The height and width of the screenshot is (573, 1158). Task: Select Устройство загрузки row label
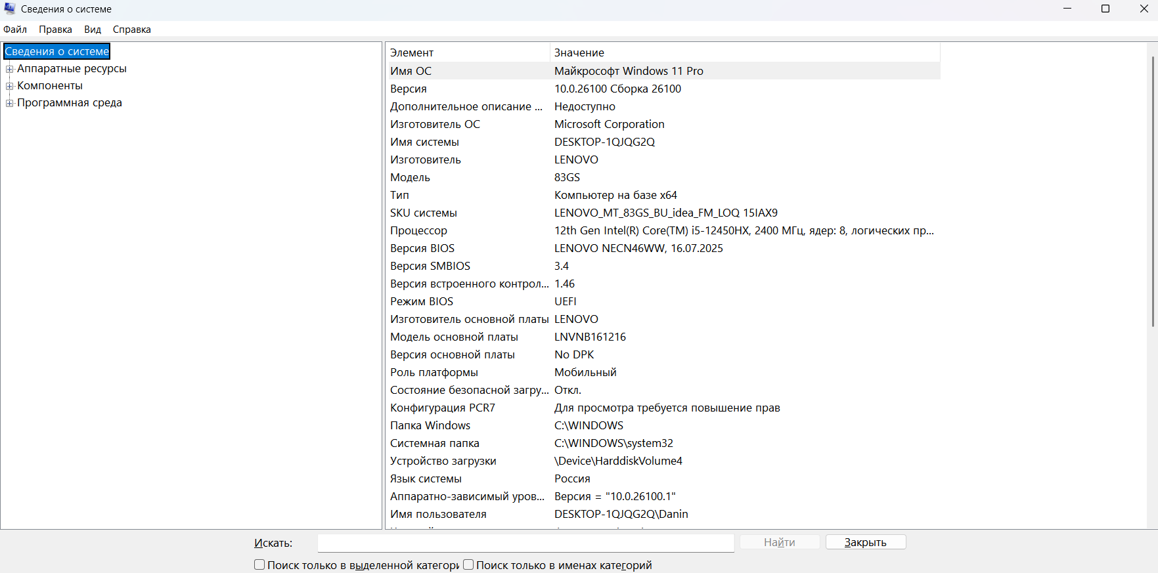pos(443,461)
